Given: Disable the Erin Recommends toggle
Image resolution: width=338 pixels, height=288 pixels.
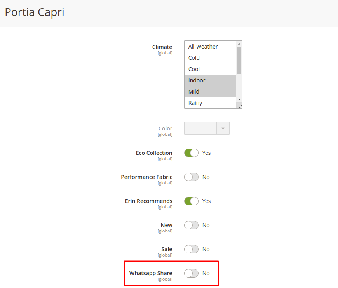Looking at the screenshot, I should point(191,201).
